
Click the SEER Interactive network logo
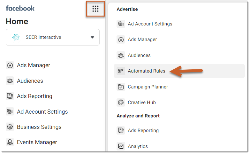pyautogui.click(x=16, y=37)
